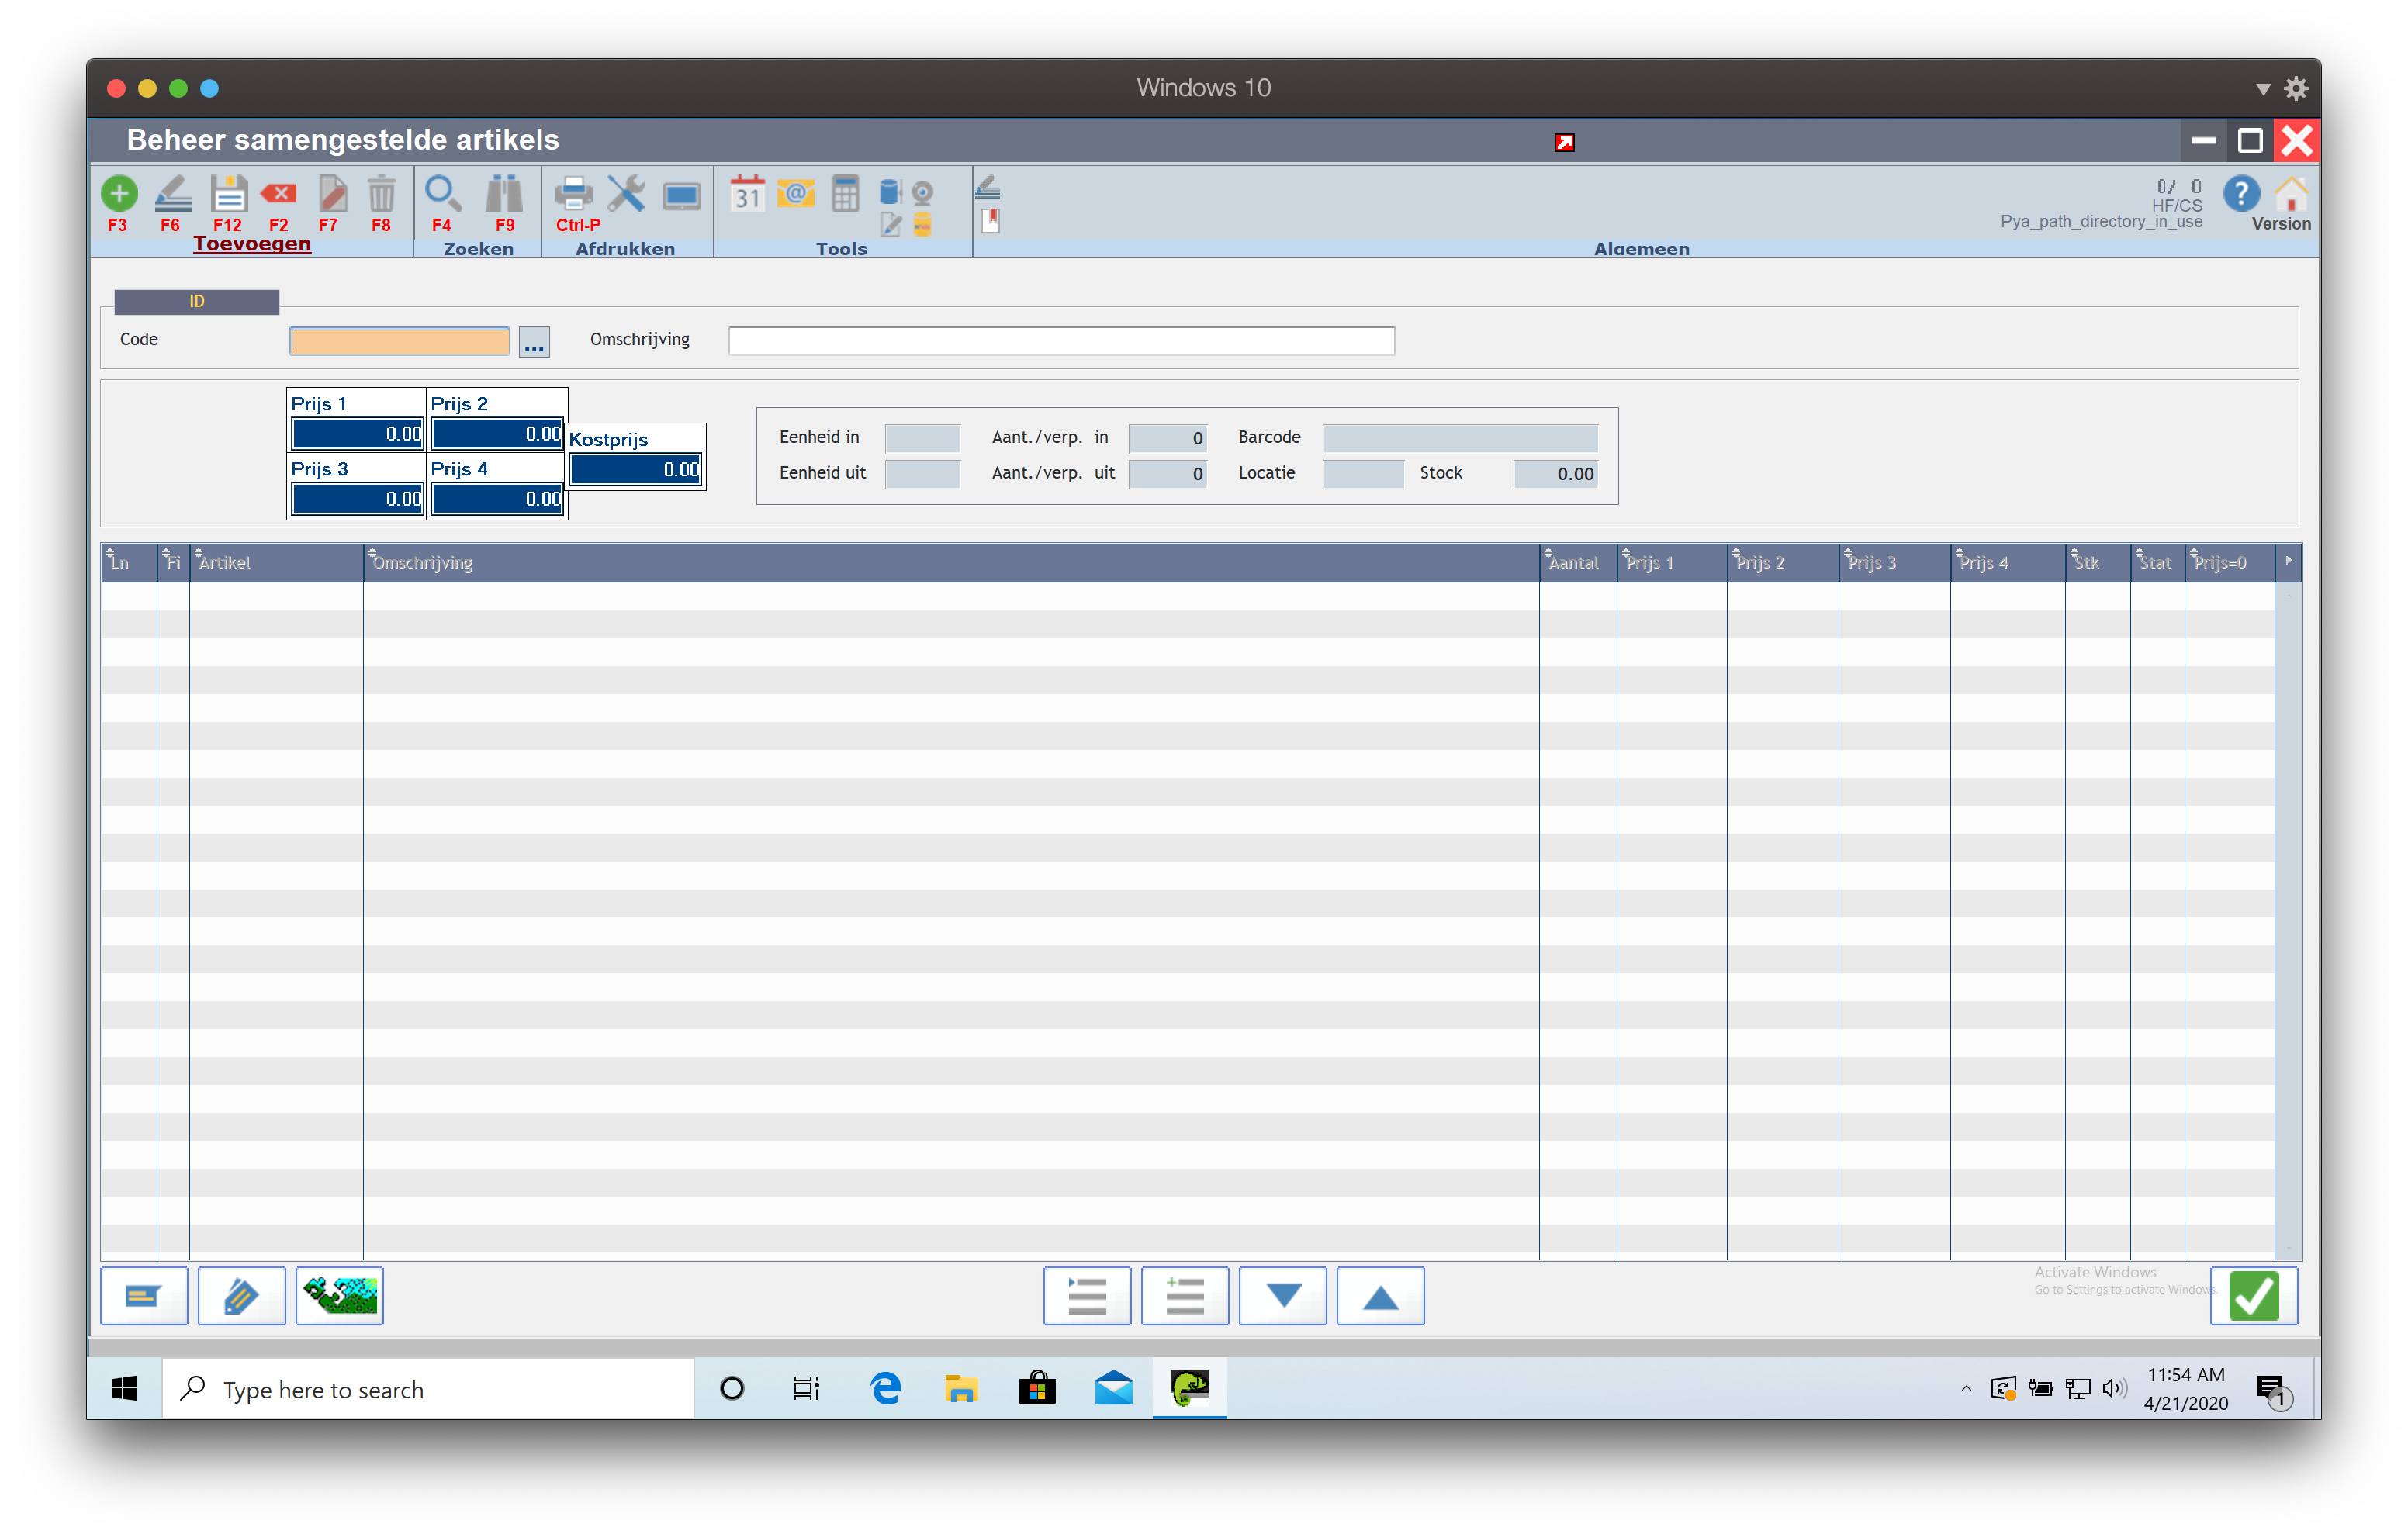
Task: Click the Version home icon
Action: [x=2291, y=194]
